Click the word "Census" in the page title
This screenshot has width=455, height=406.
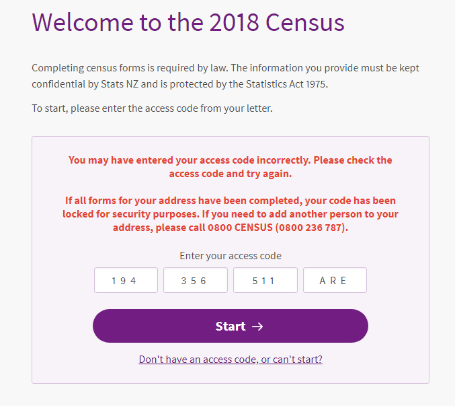pyautogui.click(x=305, y=22)
